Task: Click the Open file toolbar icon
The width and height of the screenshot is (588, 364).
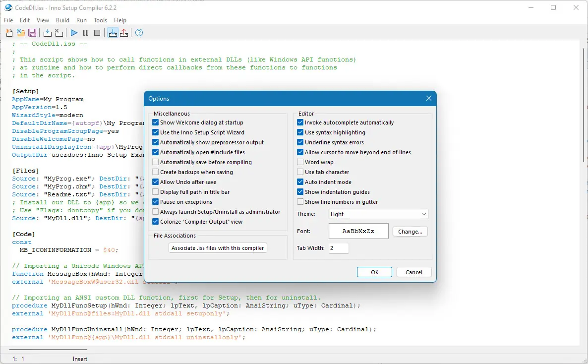Action: [x=21, y=33]
